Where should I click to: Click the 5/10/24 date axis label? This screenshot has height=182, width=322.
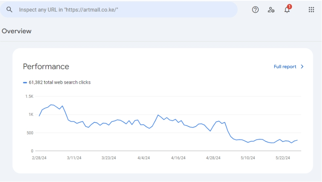248,158
